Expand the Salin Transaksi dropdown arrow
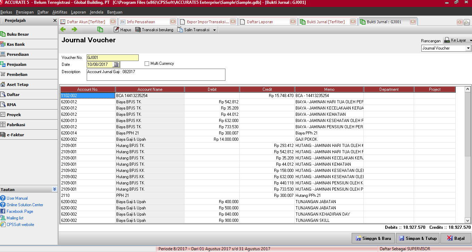Screen dimensions: 472x252 (215, 30)
